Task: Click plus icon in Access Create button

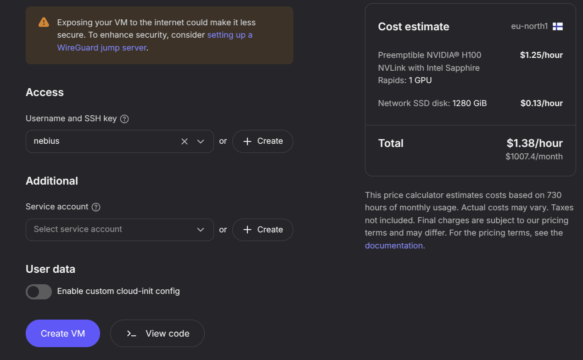Action: (x=247, y=141)
